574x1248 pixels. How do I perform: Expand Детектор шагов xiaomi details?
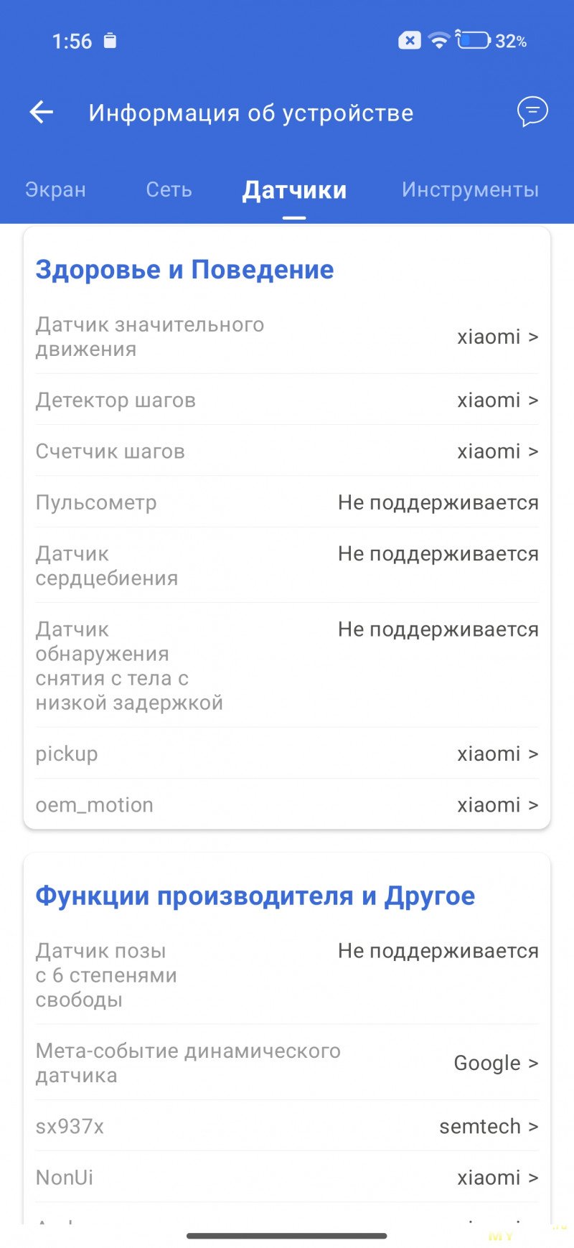click(497, 400)
